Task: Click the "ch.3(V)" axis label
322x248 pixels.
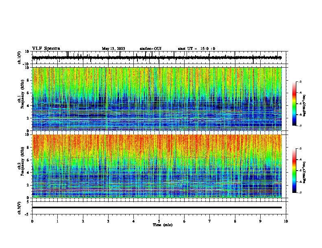Action: 20,208
